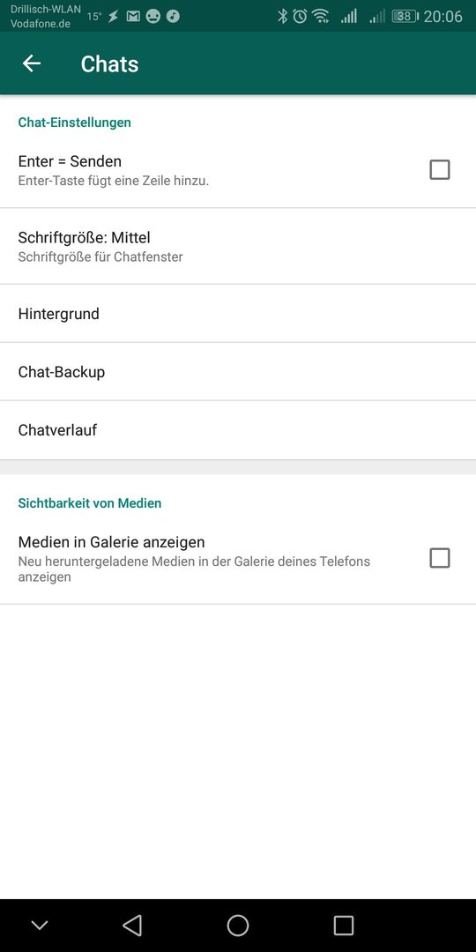Screen dimensions: 476x952
Task: Open the Hintergrund wallpaper setting
Action: pyautogui.click(x=238, y=313)
